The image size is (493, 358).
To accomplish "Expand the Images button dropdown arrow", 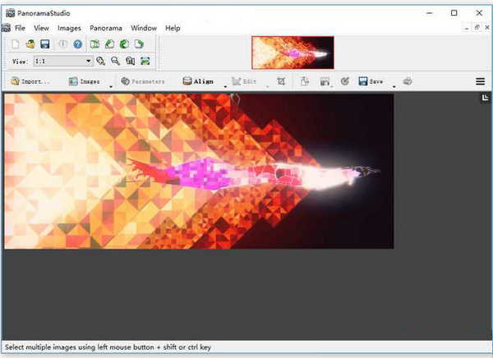I will (x=111, y=86).
